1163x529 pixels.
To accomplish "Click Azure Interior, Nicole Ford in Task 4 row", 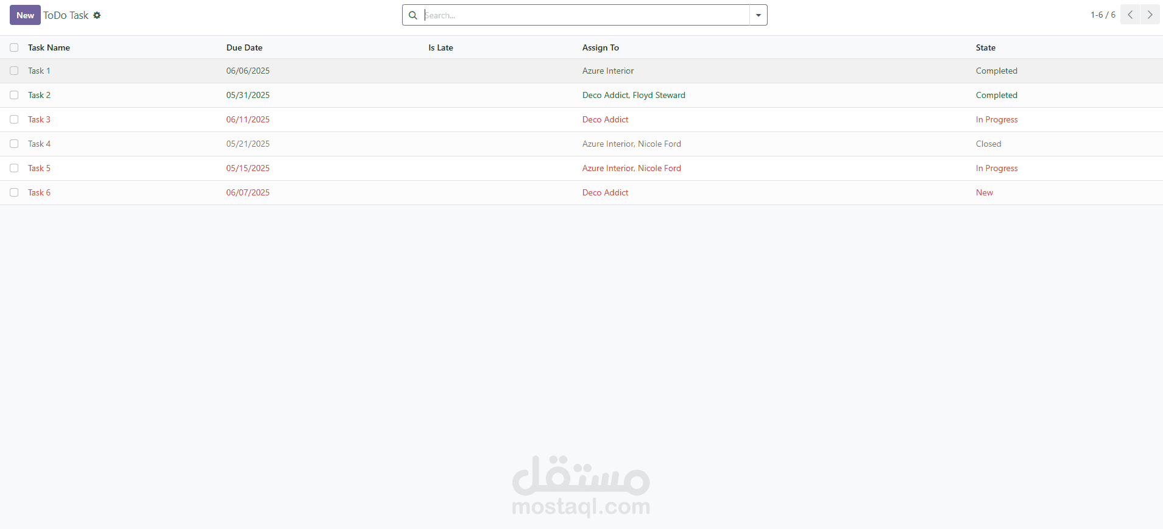I will [632, 144].
